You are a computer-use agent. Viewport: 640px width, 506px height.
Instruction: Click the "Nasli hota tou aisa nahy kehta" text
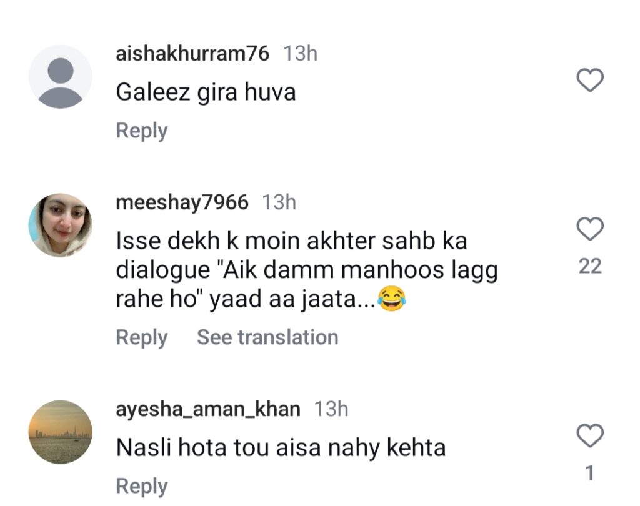pyautogui.click(x=281, y=448)
